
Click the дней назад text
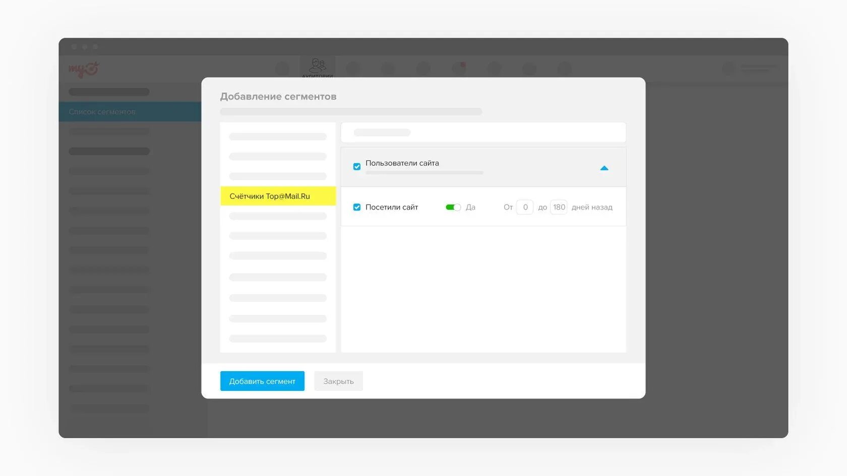click(x=592, y=207)
